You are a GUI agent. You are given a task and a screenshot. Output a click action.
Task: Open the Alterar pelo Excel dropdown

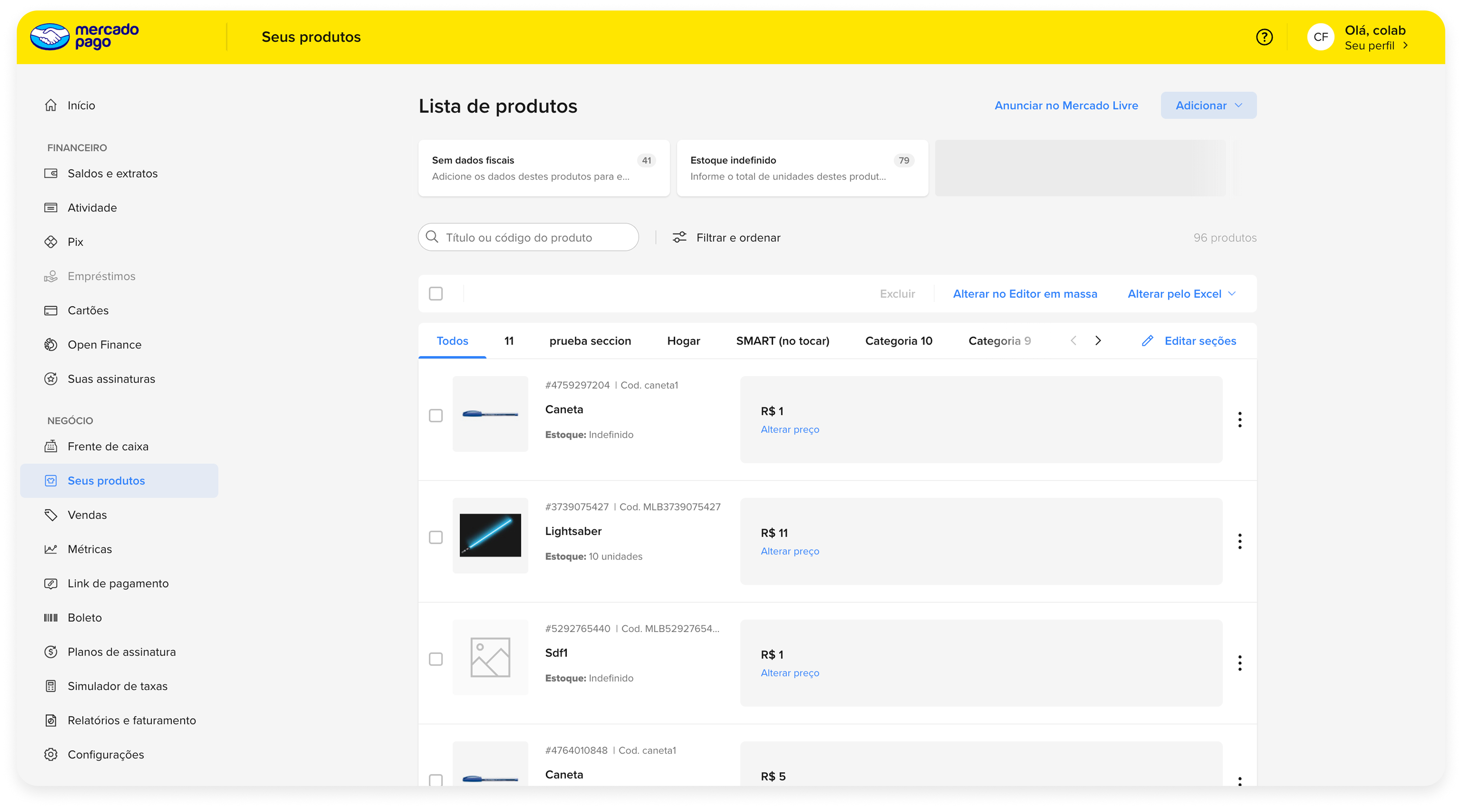(x=1182, y=293)
